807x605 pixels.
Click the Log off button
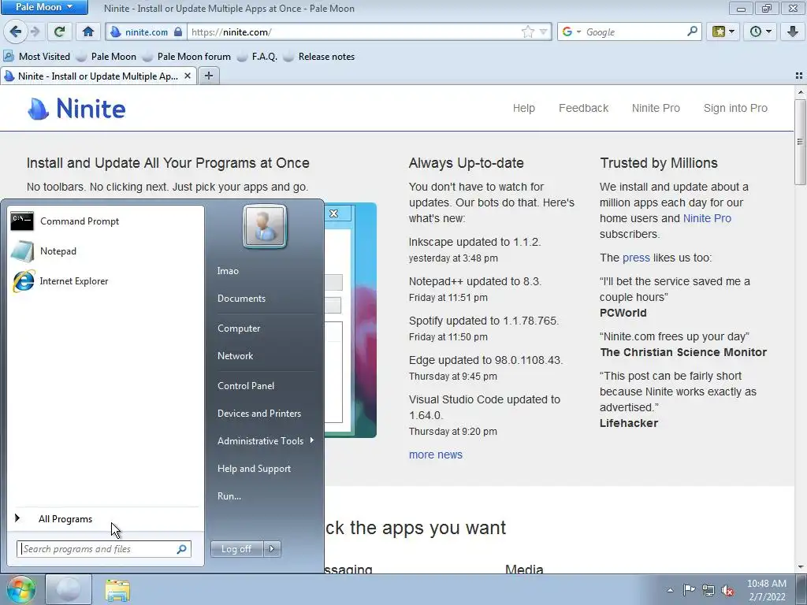click(x=236, y=549)
